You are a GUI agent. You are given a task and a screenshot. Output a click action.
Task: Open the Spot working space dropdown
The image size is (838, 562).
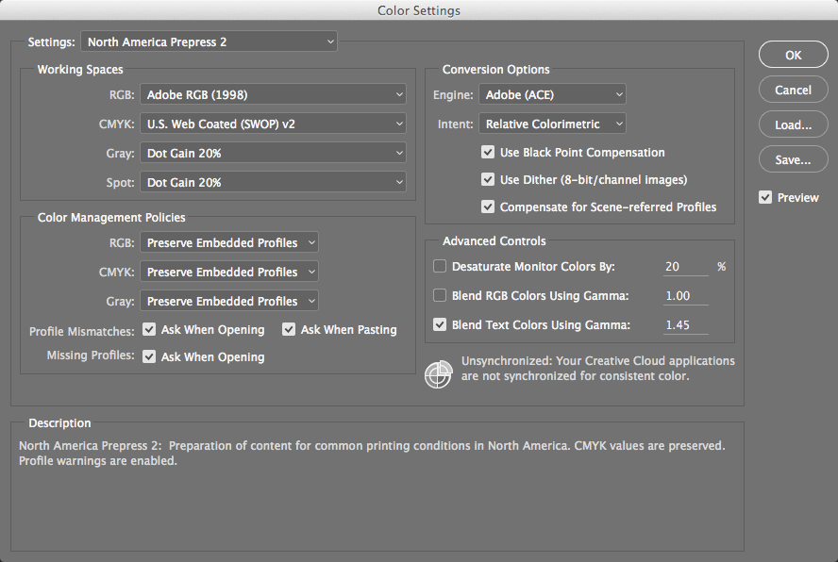pos(273,180)
